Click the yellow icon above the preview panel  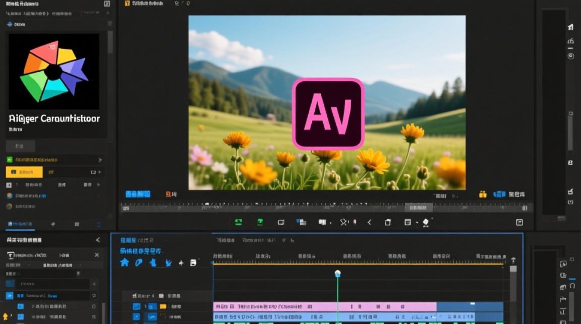pos(127,3)
